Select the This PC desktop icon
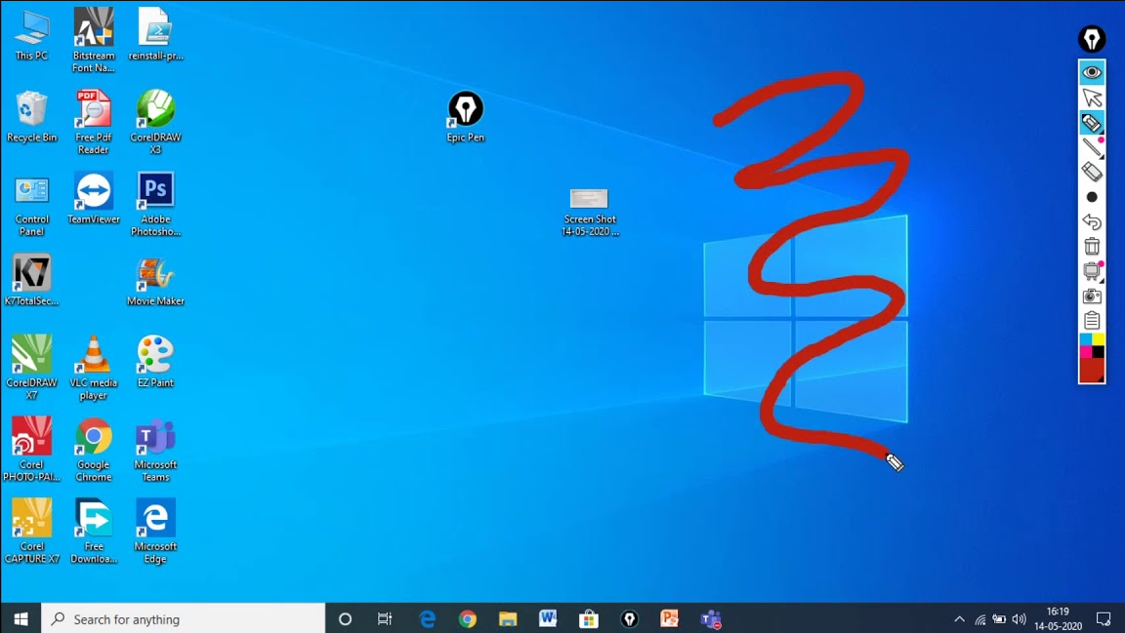This screenshot has width=1125, height=633. point(31,36)
